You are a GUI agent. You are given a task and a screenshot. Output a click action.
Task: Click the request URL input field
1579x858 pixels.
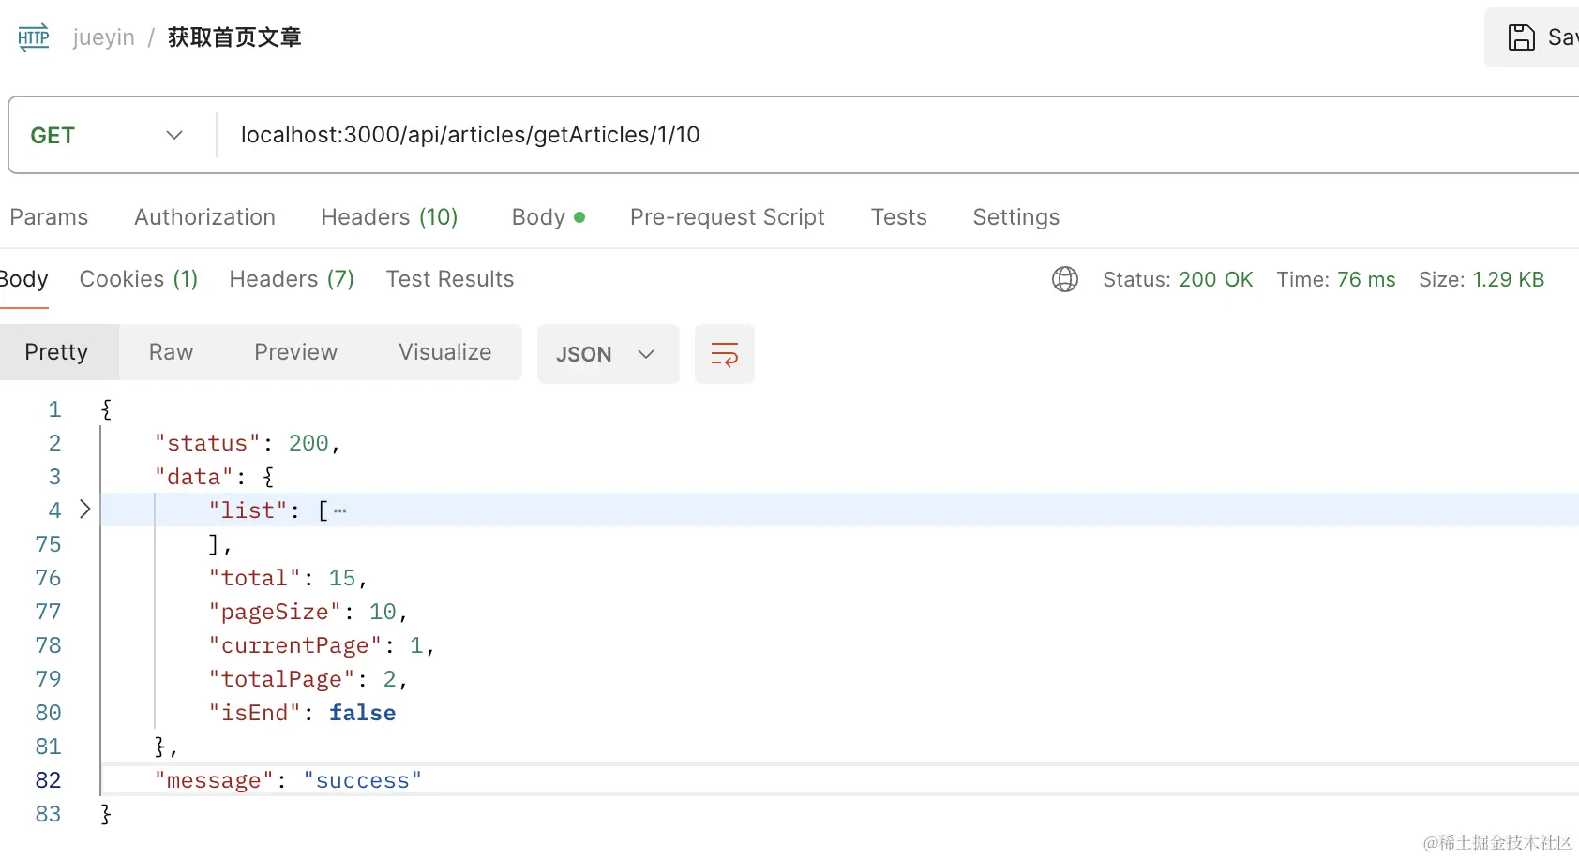pos(844,135)
